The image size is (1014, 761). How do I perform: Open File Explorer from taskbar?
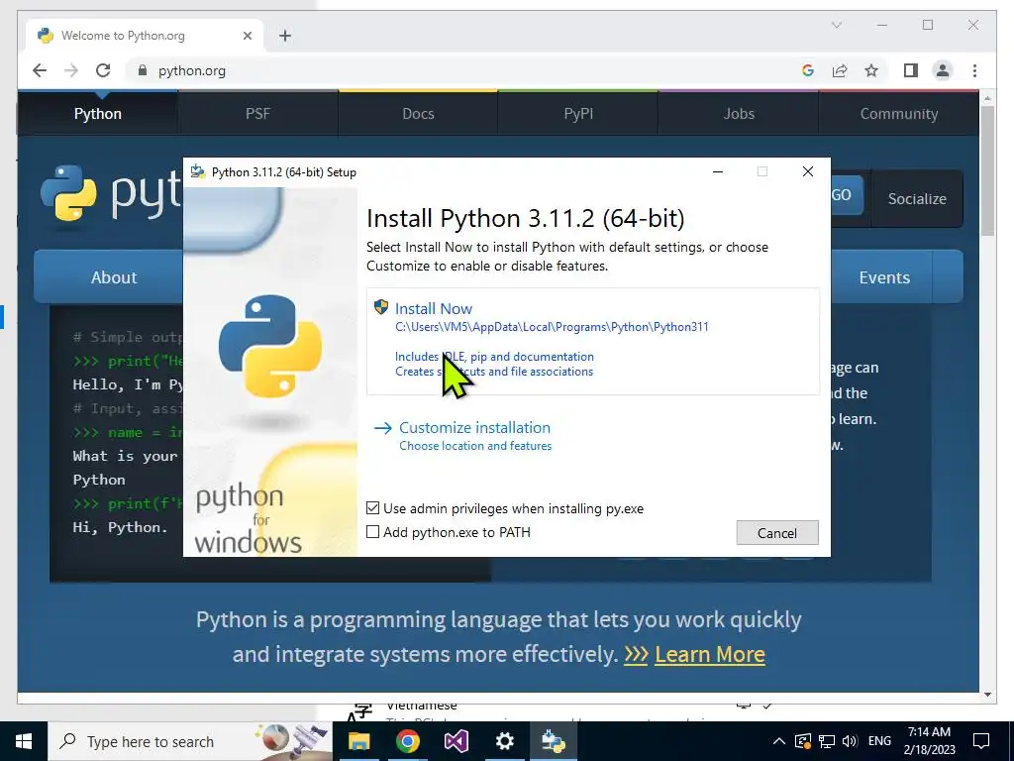358,741
